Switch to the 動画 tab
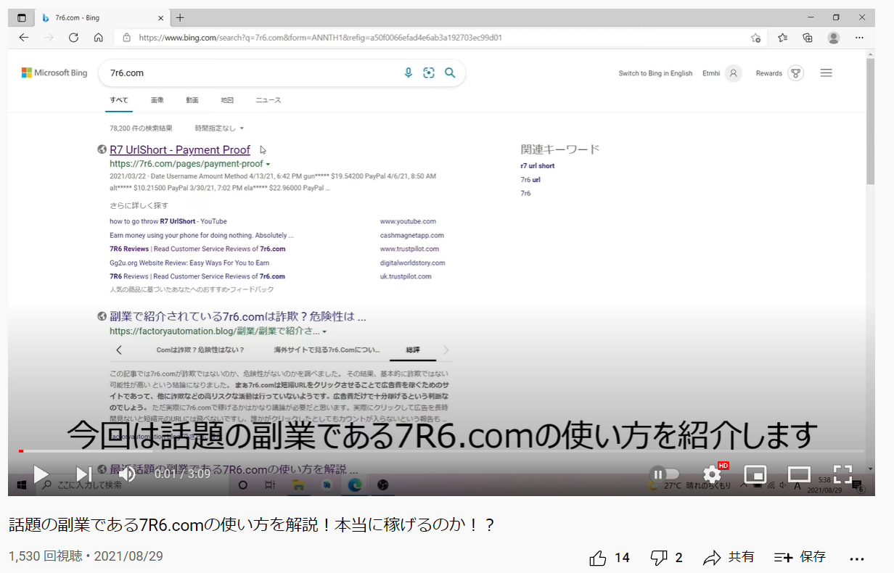Image resolution: width=894 pixels, height=573 pixels. [x=192, y=100]
